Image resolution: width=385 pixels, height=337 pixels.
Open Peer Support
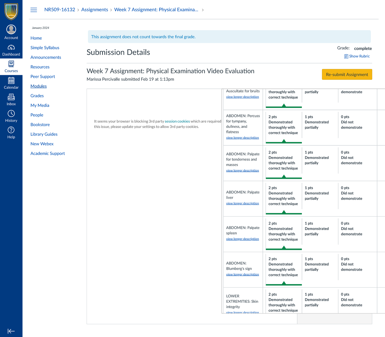[43, 77]
